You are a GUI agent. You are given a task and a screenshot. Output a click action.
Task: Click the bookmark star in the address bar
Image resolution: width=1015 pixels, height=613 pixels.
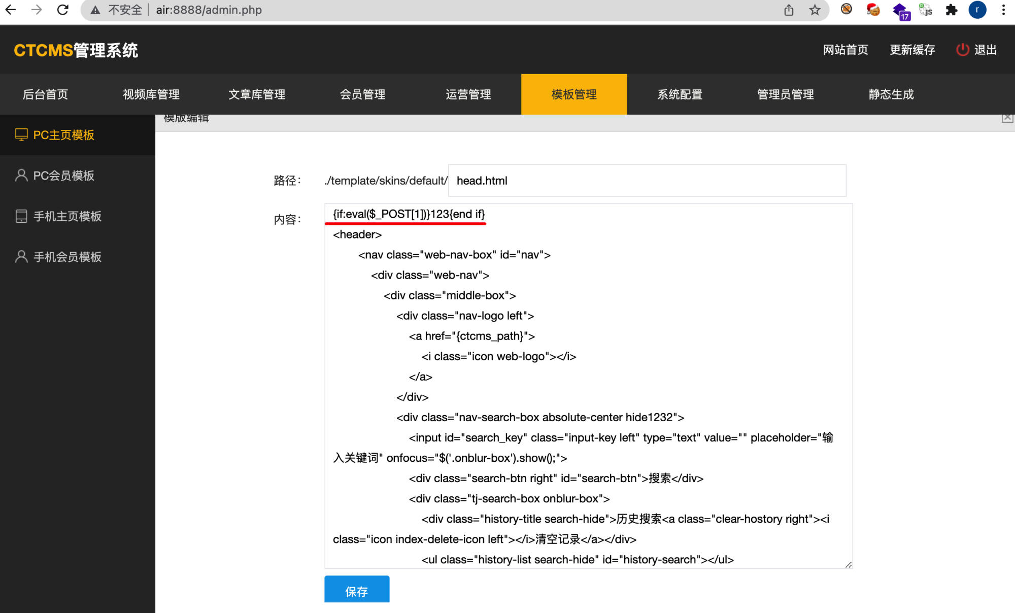(x=814, y=10)
